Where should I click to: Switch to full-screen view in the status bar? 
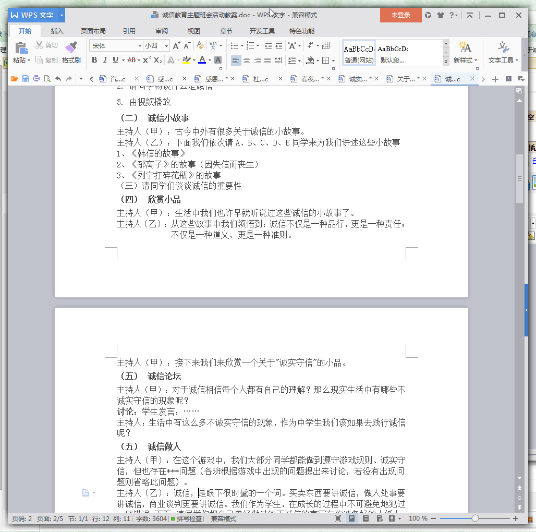338,518
